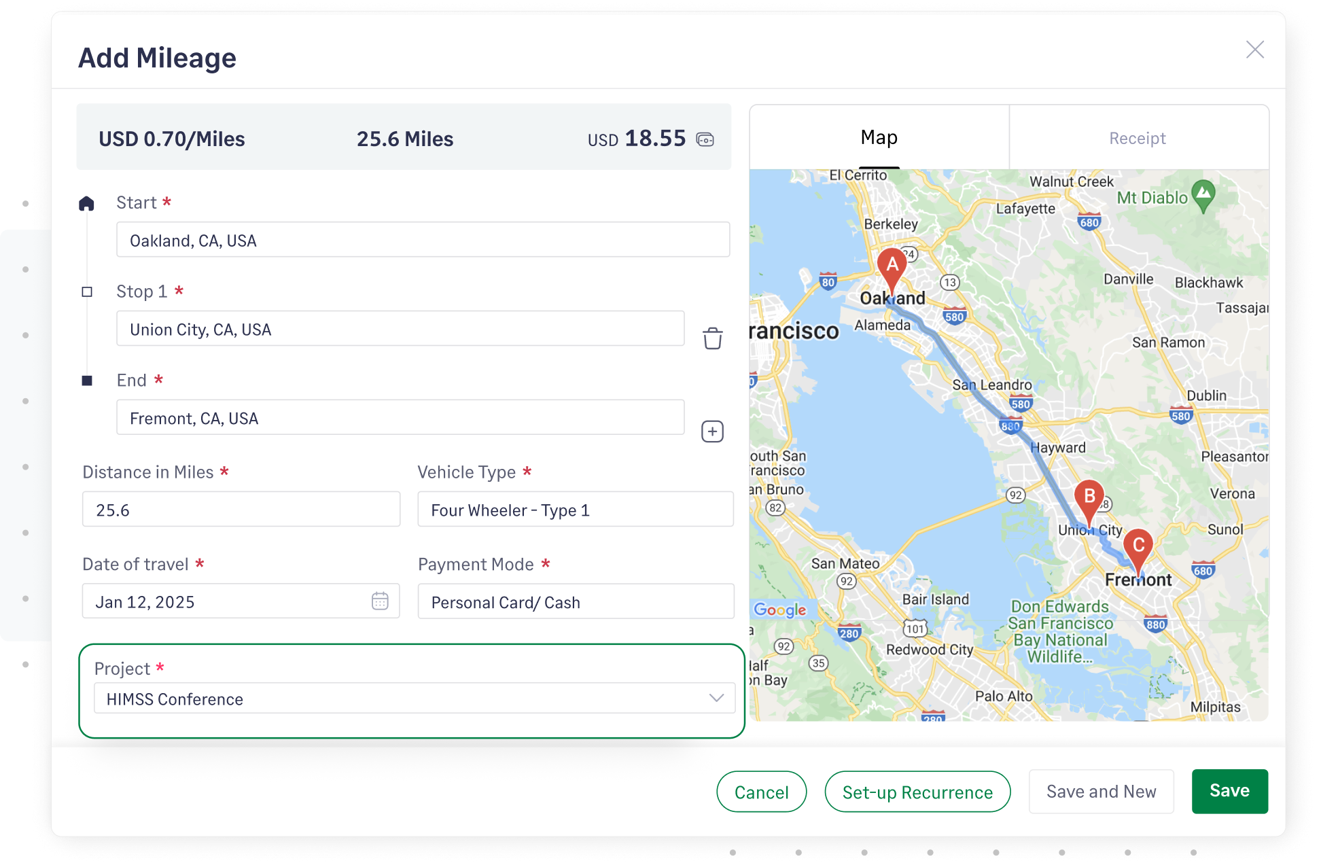Open the Vehicle Type selector
This screenshot has width=1321, height=863.
(575, 509)
